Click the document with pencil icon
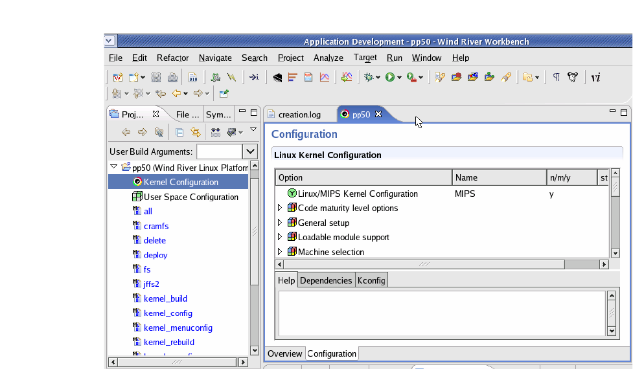Viewport: 633px width, 369px height. [x=440, y=77]
